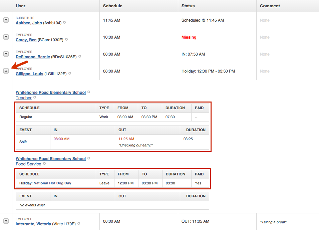Click the circle icon beside DeSimone, Bernie
This screenshot has width=319, height=230.
click(79, 57)
